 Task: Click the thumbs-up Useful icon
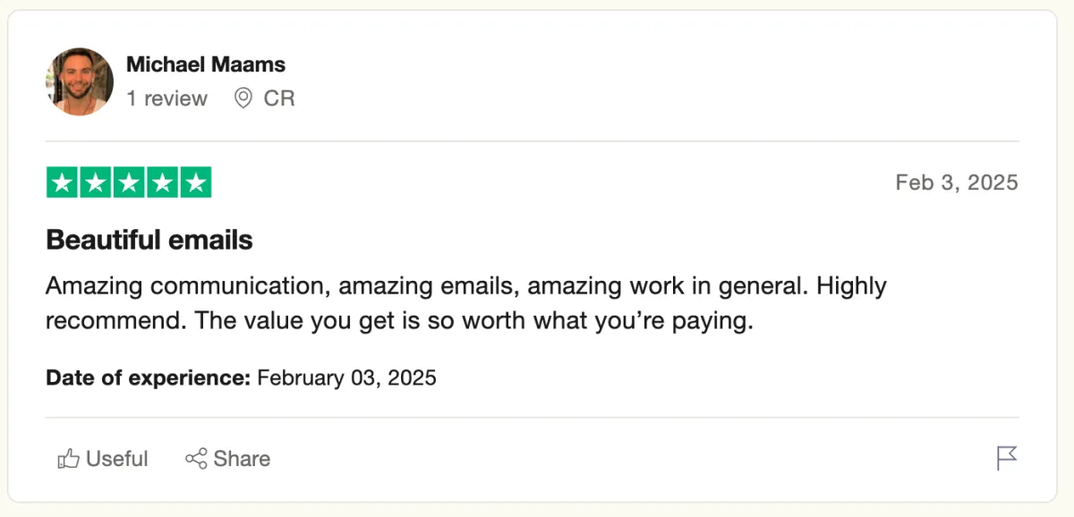coord(69,459)
